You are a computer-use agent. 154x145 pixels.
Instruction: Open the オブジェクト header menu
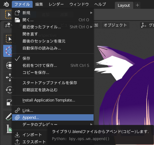115,25
